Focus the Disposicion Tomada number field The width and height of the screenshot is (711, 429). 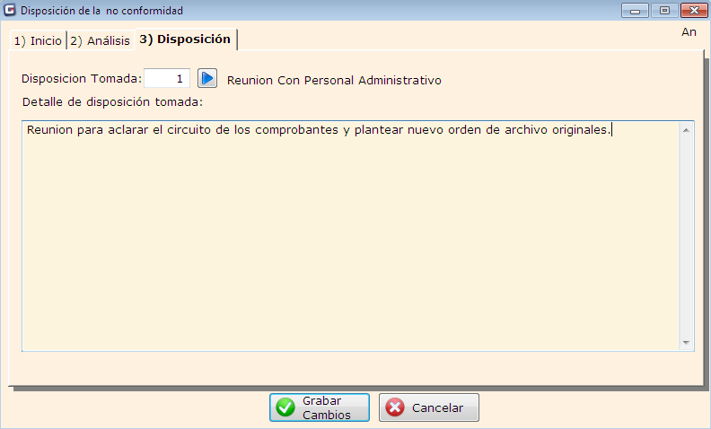[167, 79]
